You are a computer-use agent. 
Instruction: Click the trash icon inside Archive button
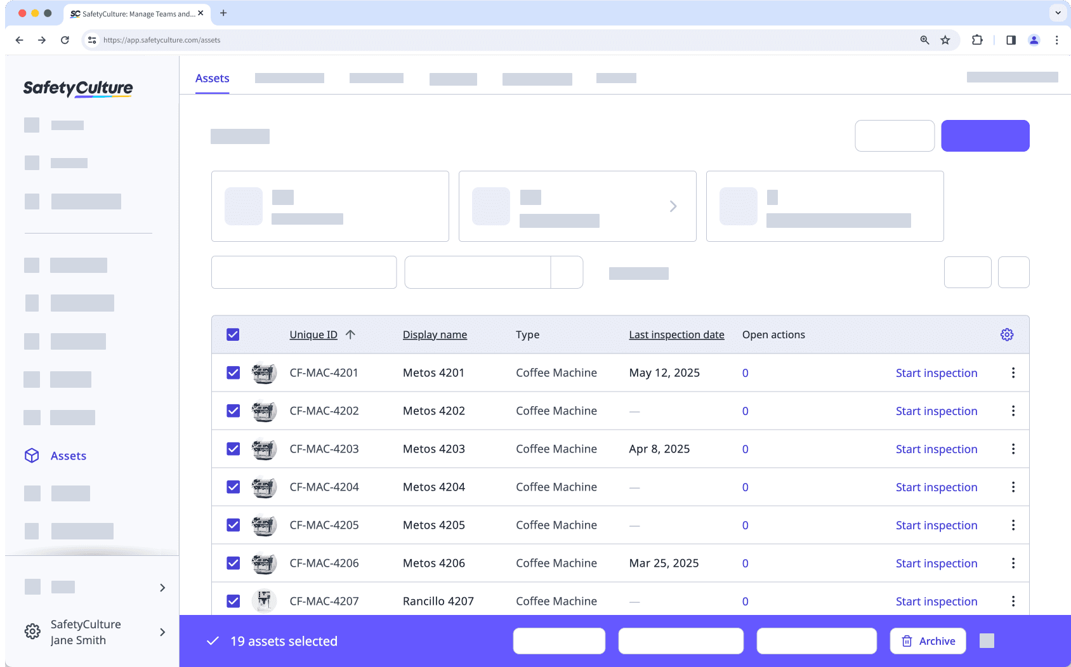[906, 641]
